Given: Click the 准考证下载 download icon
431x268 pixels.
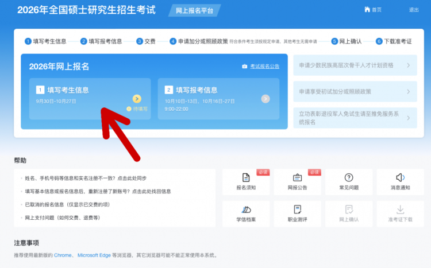Looking at the screenshot, I should (400, 209).
